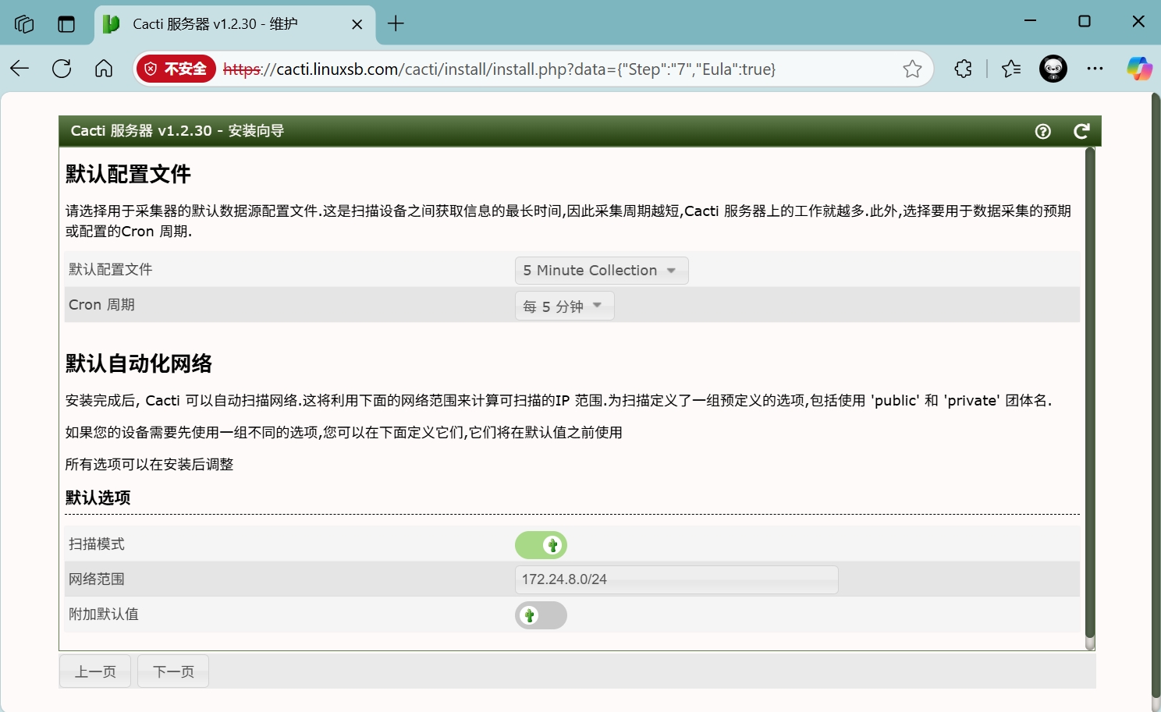Click the 网络范围 input field
The height and width of the screenshot is (712, 1161).
(676, 579)
